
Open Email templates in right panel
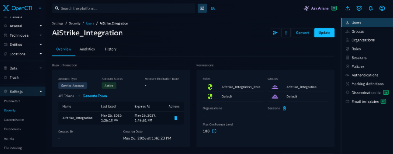(367, 101)
